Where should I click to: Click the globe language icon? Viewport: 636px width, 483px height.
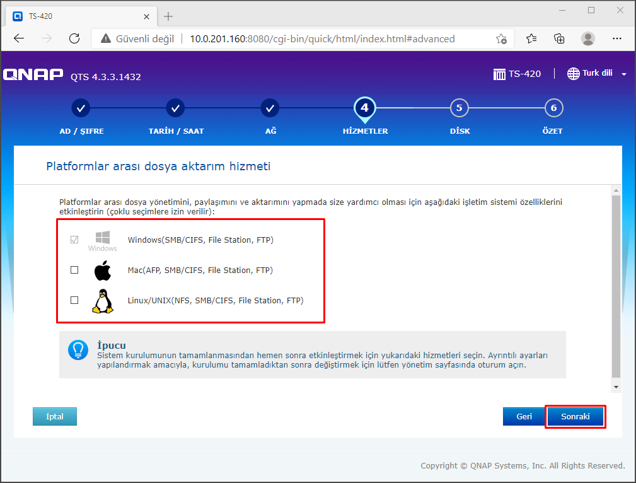pos(573,74)
